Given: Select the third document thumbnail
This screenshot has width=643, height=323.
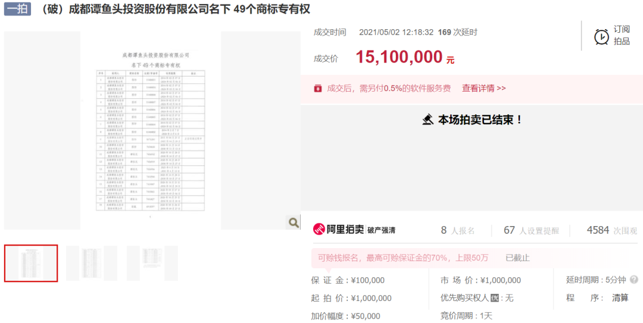Looking at the screenshot, I should 152,263.
